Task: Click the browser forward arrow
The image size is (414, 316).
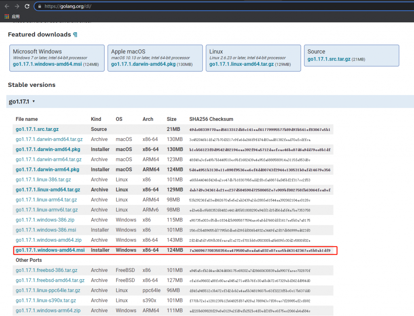Action: click(x=17, y=6)
